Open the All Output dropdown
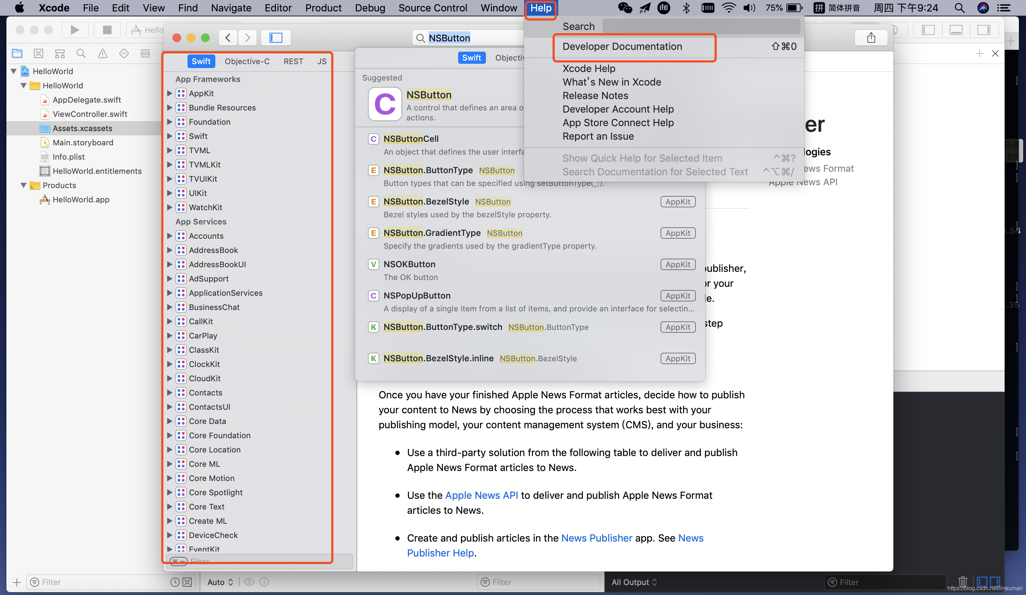The width and height of the screenshot is (1026, 595). coord(634,582)
